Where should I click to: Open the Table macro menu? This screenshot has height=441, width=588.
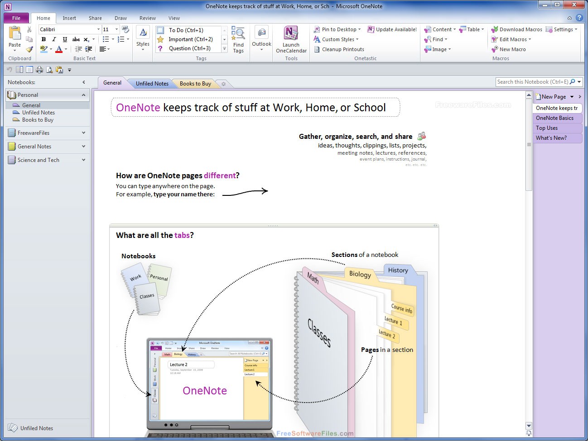pyautogui.click(x=471, y=29)
